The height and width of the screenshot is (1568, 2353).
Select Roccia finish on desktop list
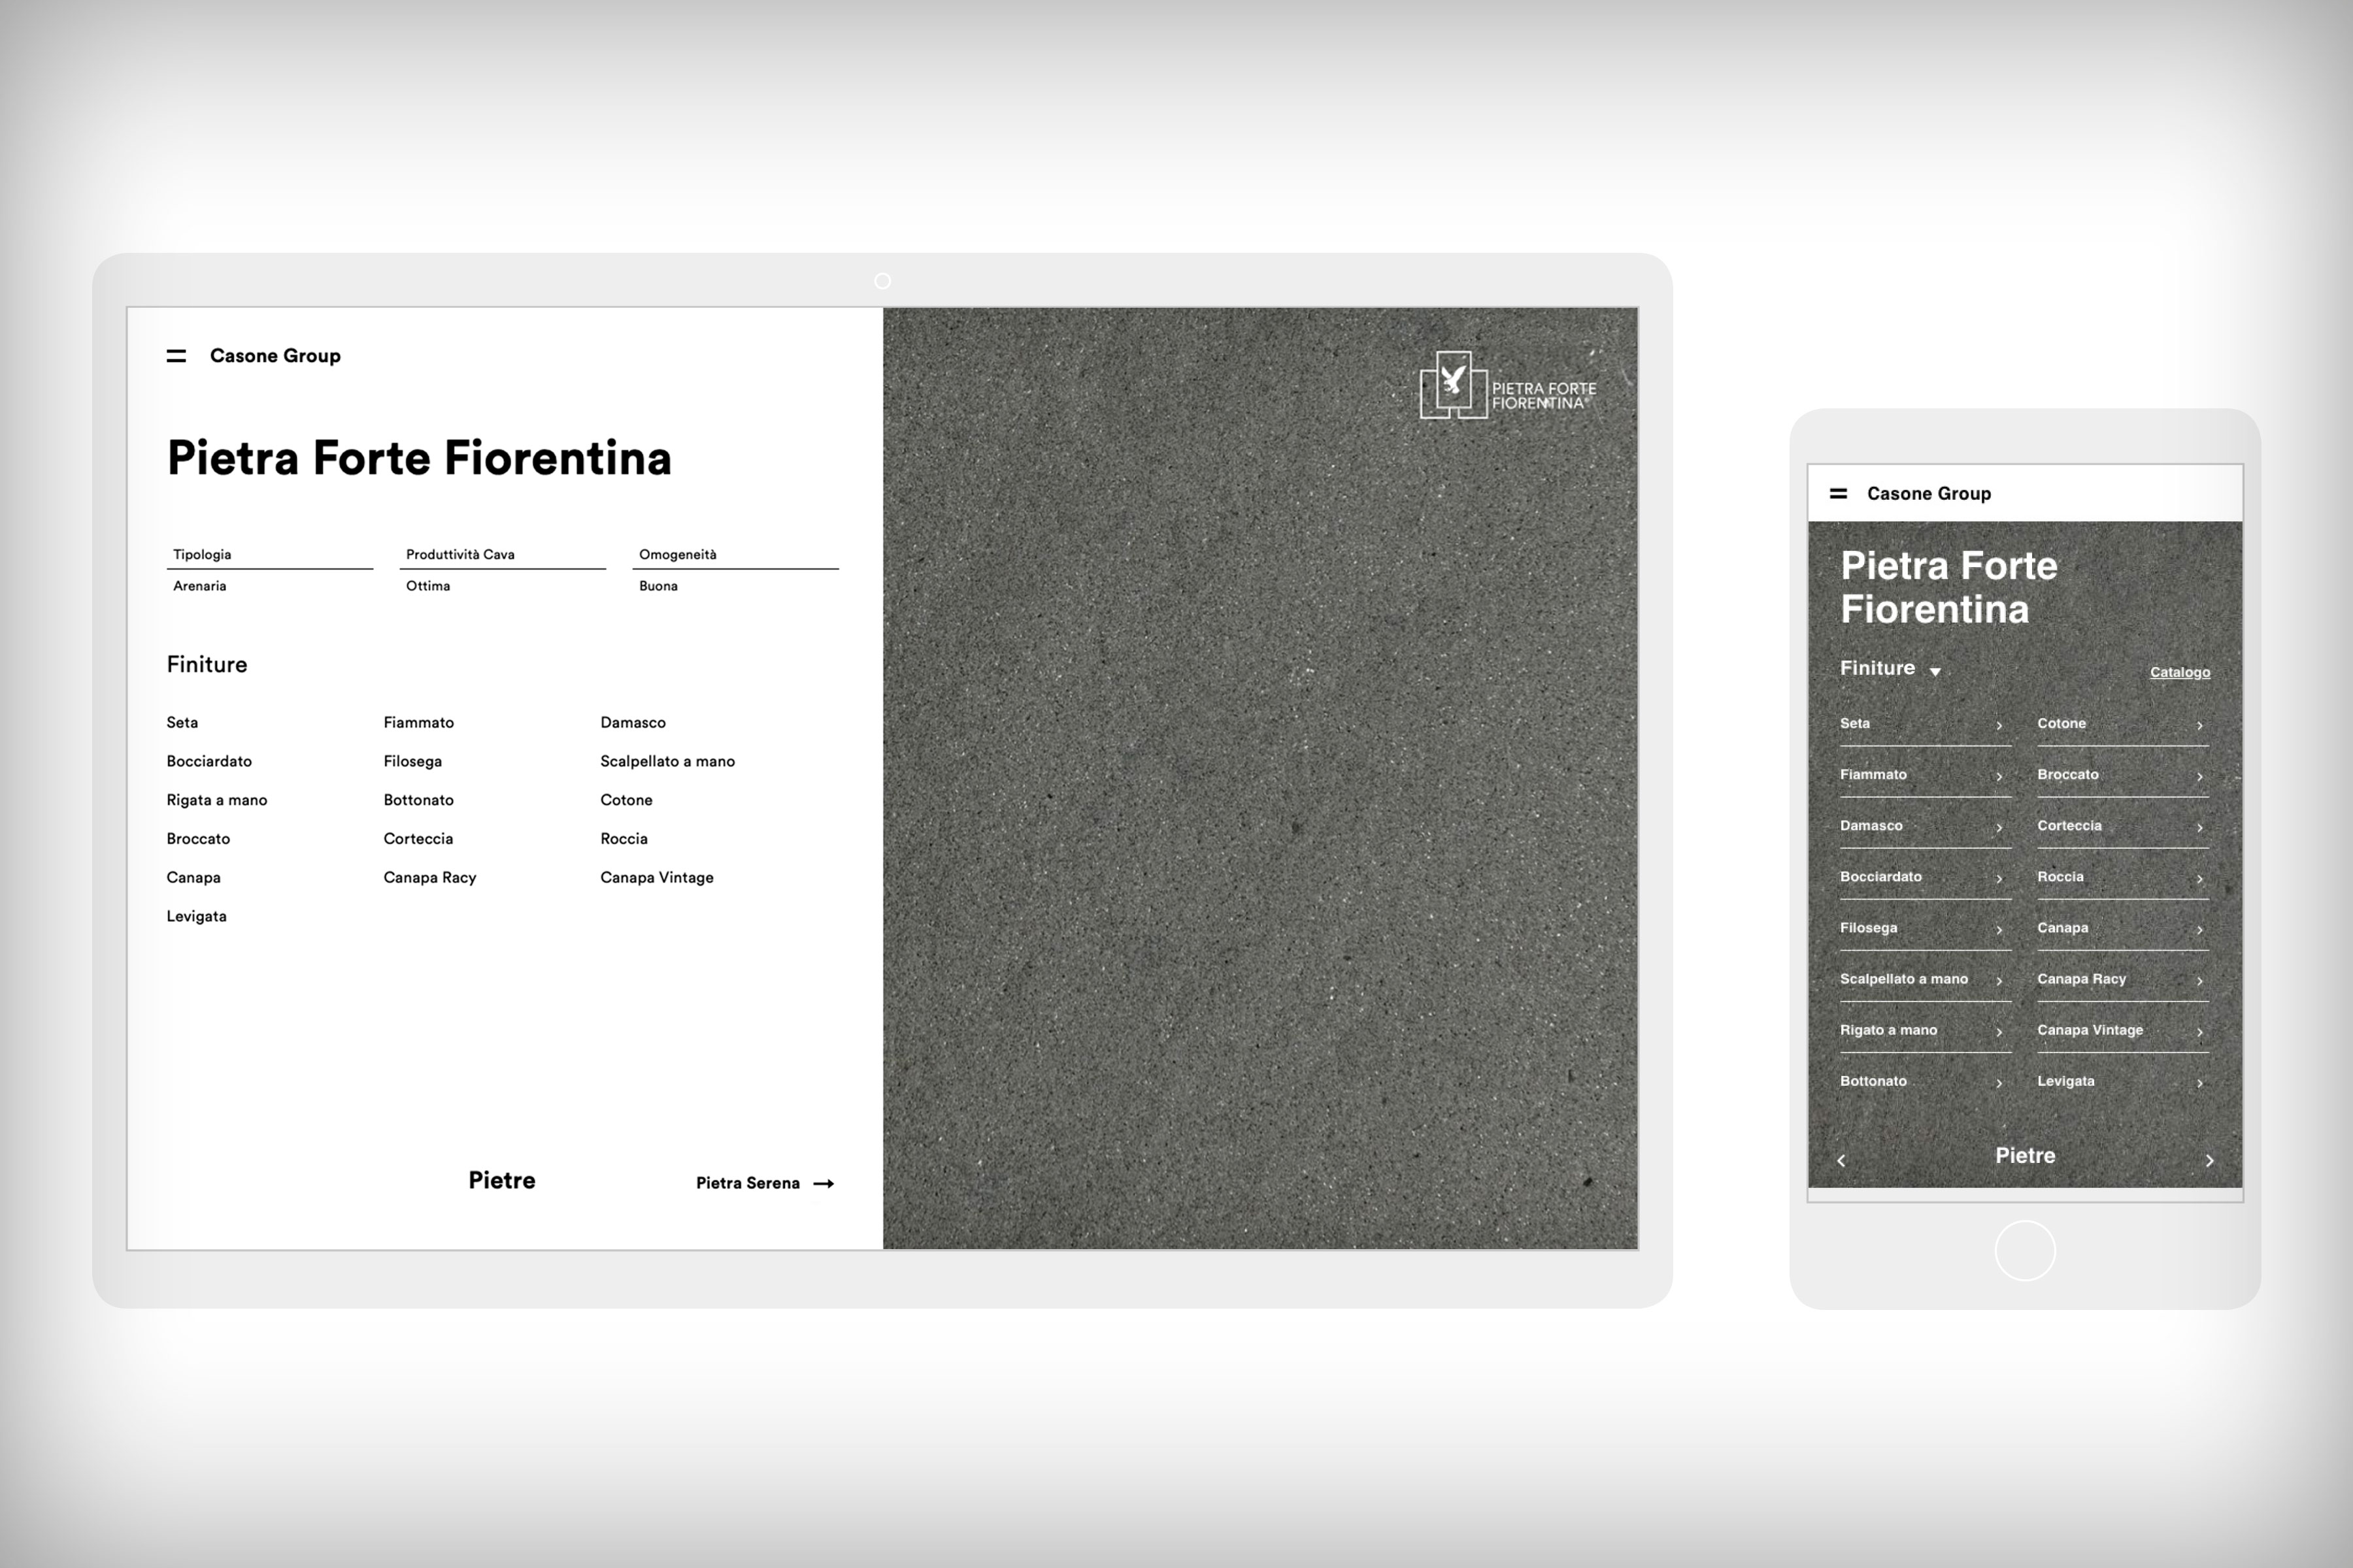point(624,839)
